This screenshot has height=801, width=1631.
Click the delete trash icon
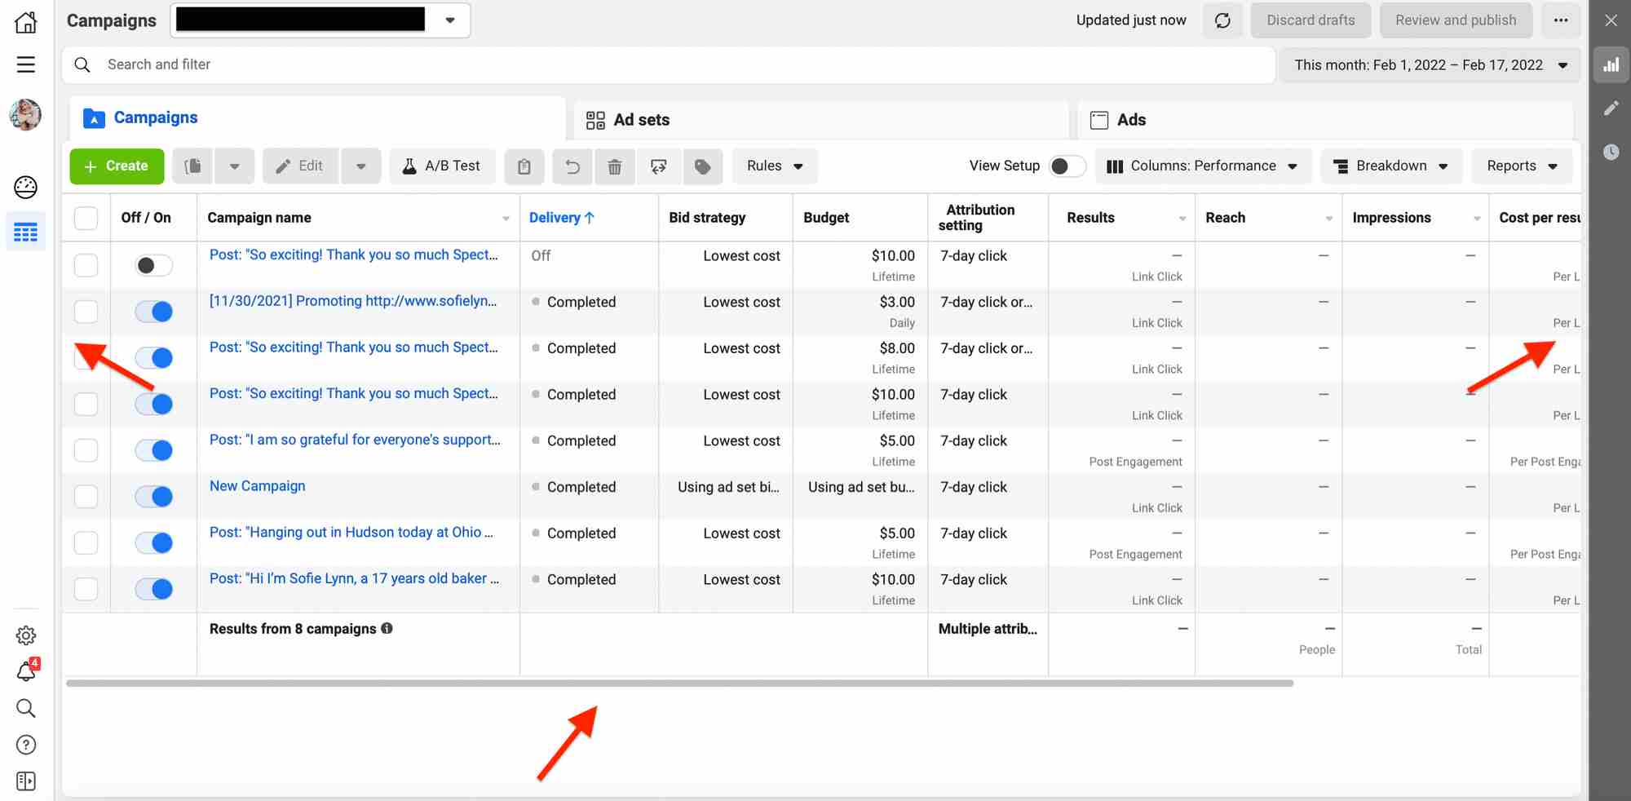point(615,166)
